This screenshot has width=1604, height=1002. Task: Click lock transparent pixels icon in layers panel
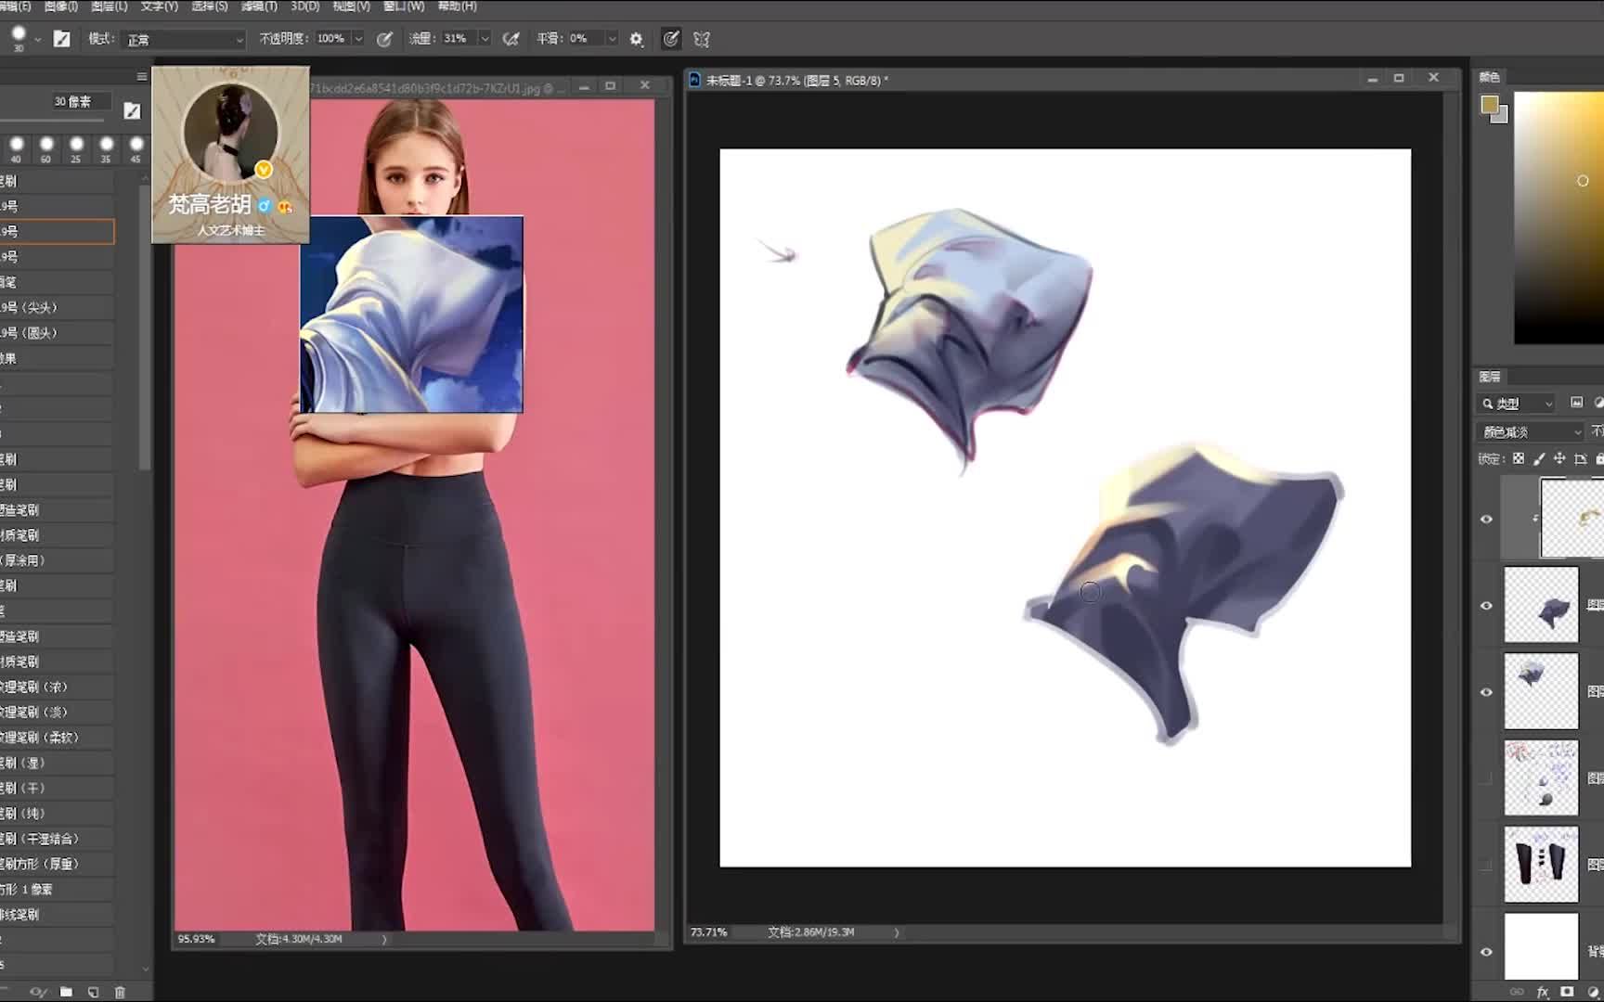[x=1519, y=458]
